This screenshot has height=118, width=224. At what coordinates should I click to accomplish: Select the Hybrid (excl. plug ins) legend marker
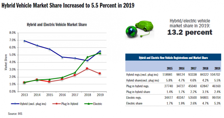coord(15,104)
